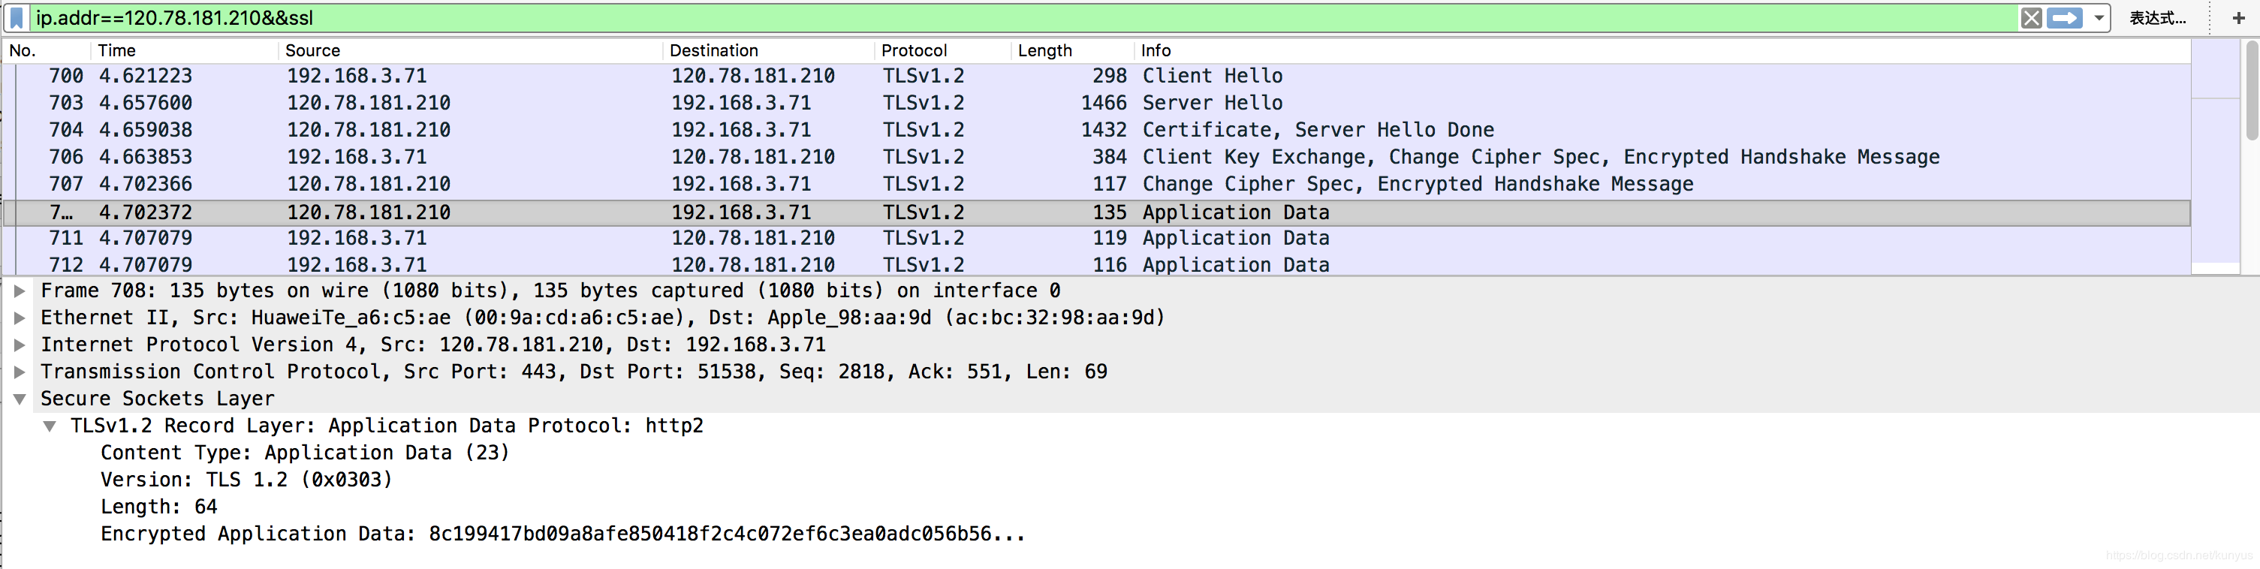Open the 表达式 expression button
Image resolution: width=2260 pixels, height=569 pixels.
click(2157, 19)
